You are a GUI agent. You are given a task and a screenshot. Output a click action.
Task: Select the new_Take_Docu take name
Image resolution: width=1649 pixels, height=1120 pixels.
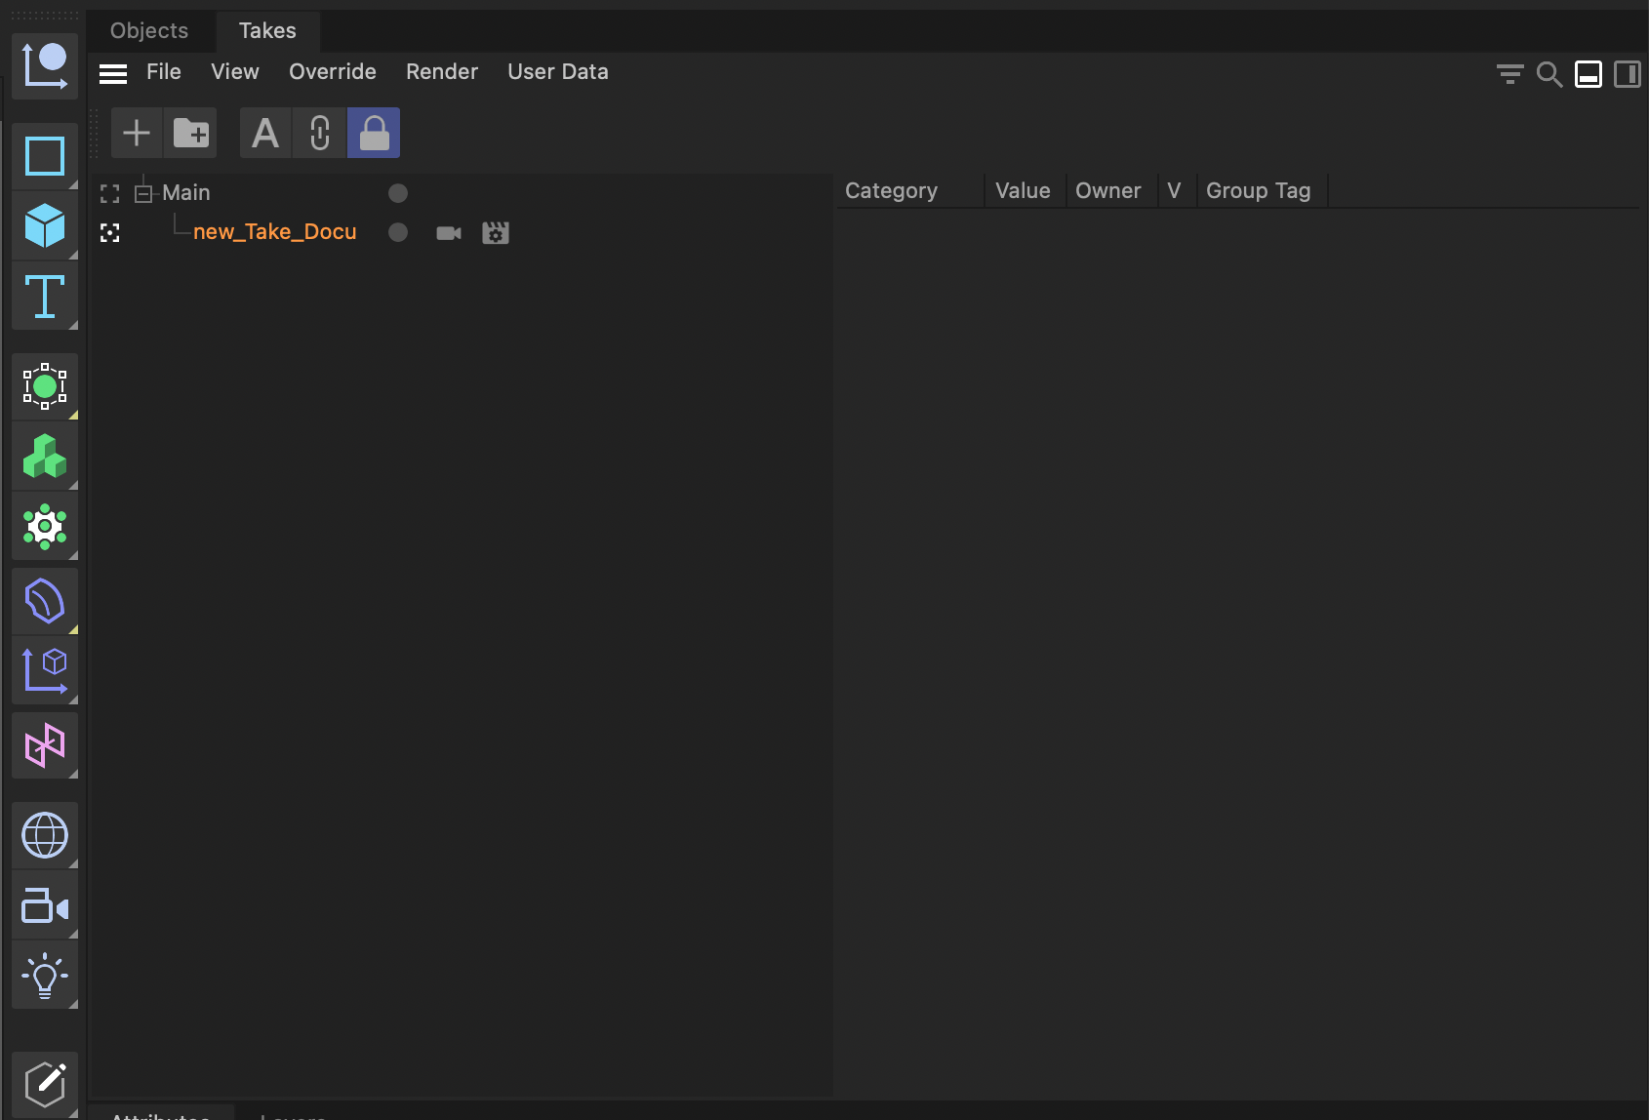point(274,231)
